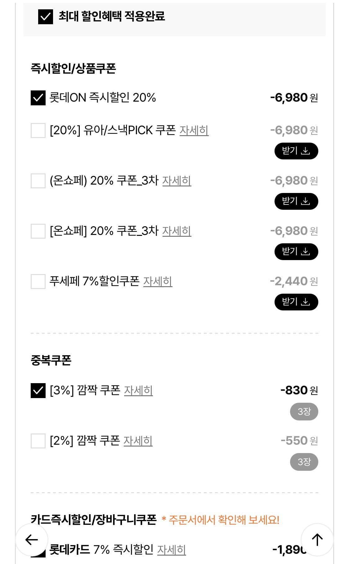Open 자세히 link for [2%] 깜짝 쿠폰
This screenshot has width=349, height=564.
[x=138, y=441]
